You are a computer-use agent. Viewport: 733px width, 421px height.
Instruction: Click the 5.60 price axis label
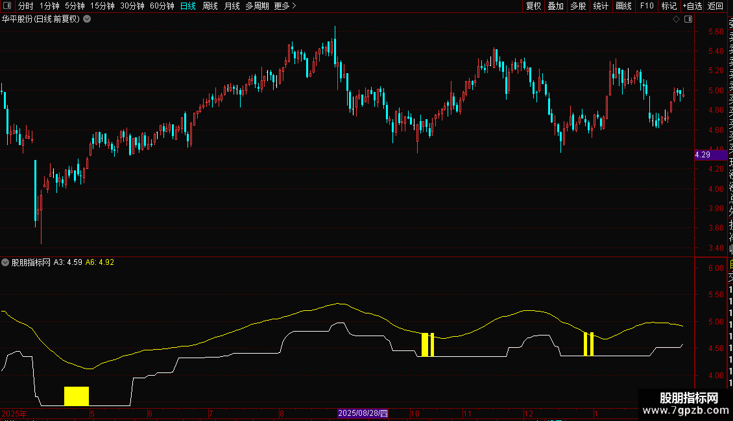point(715,32)
